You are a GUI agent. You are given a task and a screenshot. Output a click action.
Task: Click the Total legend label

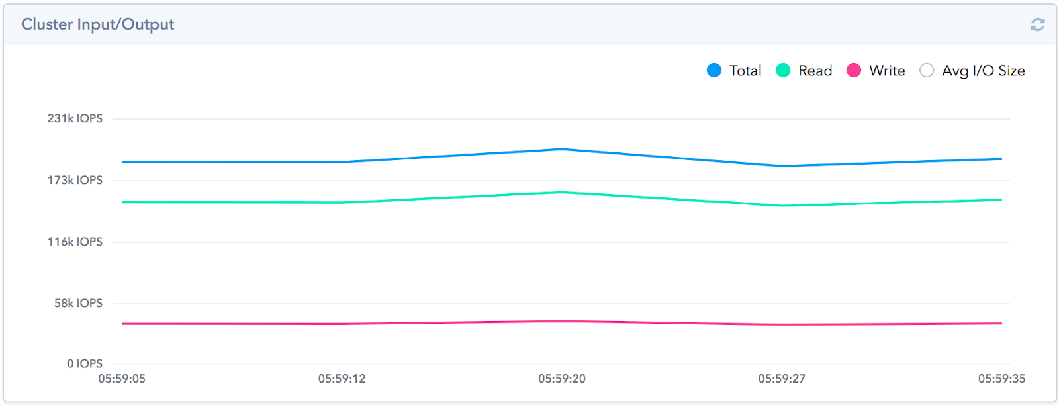coord(745,71)
